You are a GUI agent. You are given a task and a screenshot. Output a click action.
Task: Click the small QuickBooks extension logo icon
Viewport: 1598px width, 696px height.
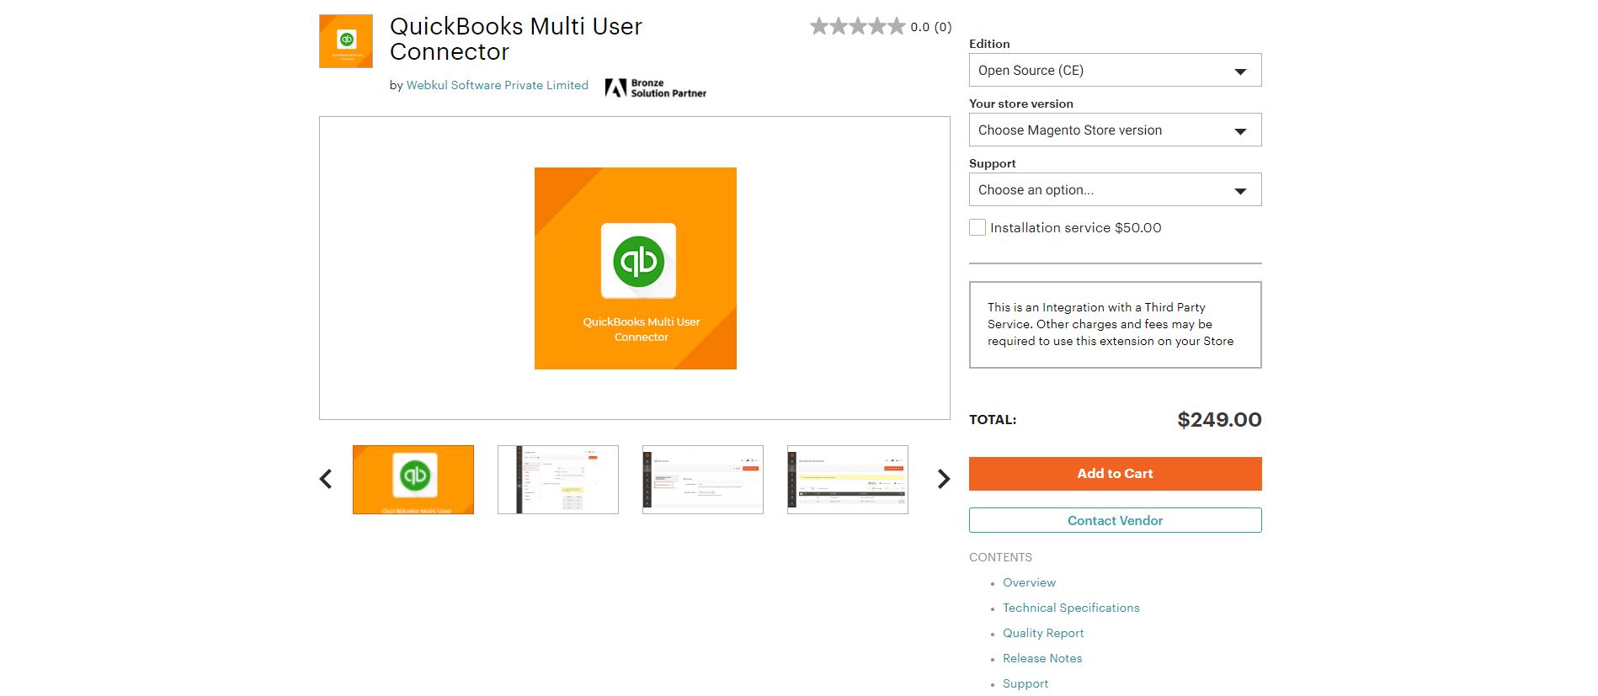point(346,40)
